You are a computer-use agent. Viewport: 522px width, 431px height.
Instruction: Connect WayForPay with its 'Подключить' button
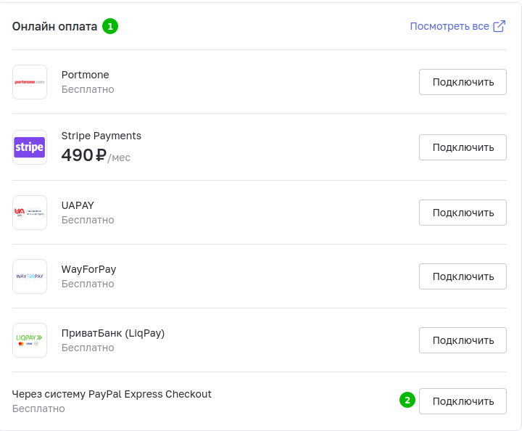pyautogui.click(x=463, y=276)
